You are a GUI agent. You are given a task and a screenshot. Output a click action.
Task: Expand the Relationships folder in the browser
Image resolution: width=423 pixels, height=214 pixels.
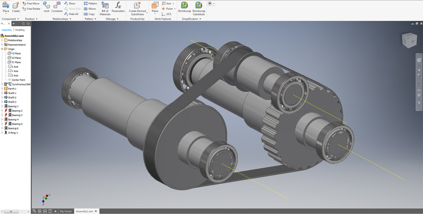tap(2, 40)
